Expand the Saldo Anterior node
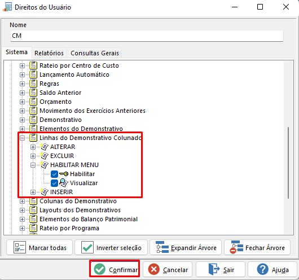This screenshot has width=299, height=280. click(23, 93)
